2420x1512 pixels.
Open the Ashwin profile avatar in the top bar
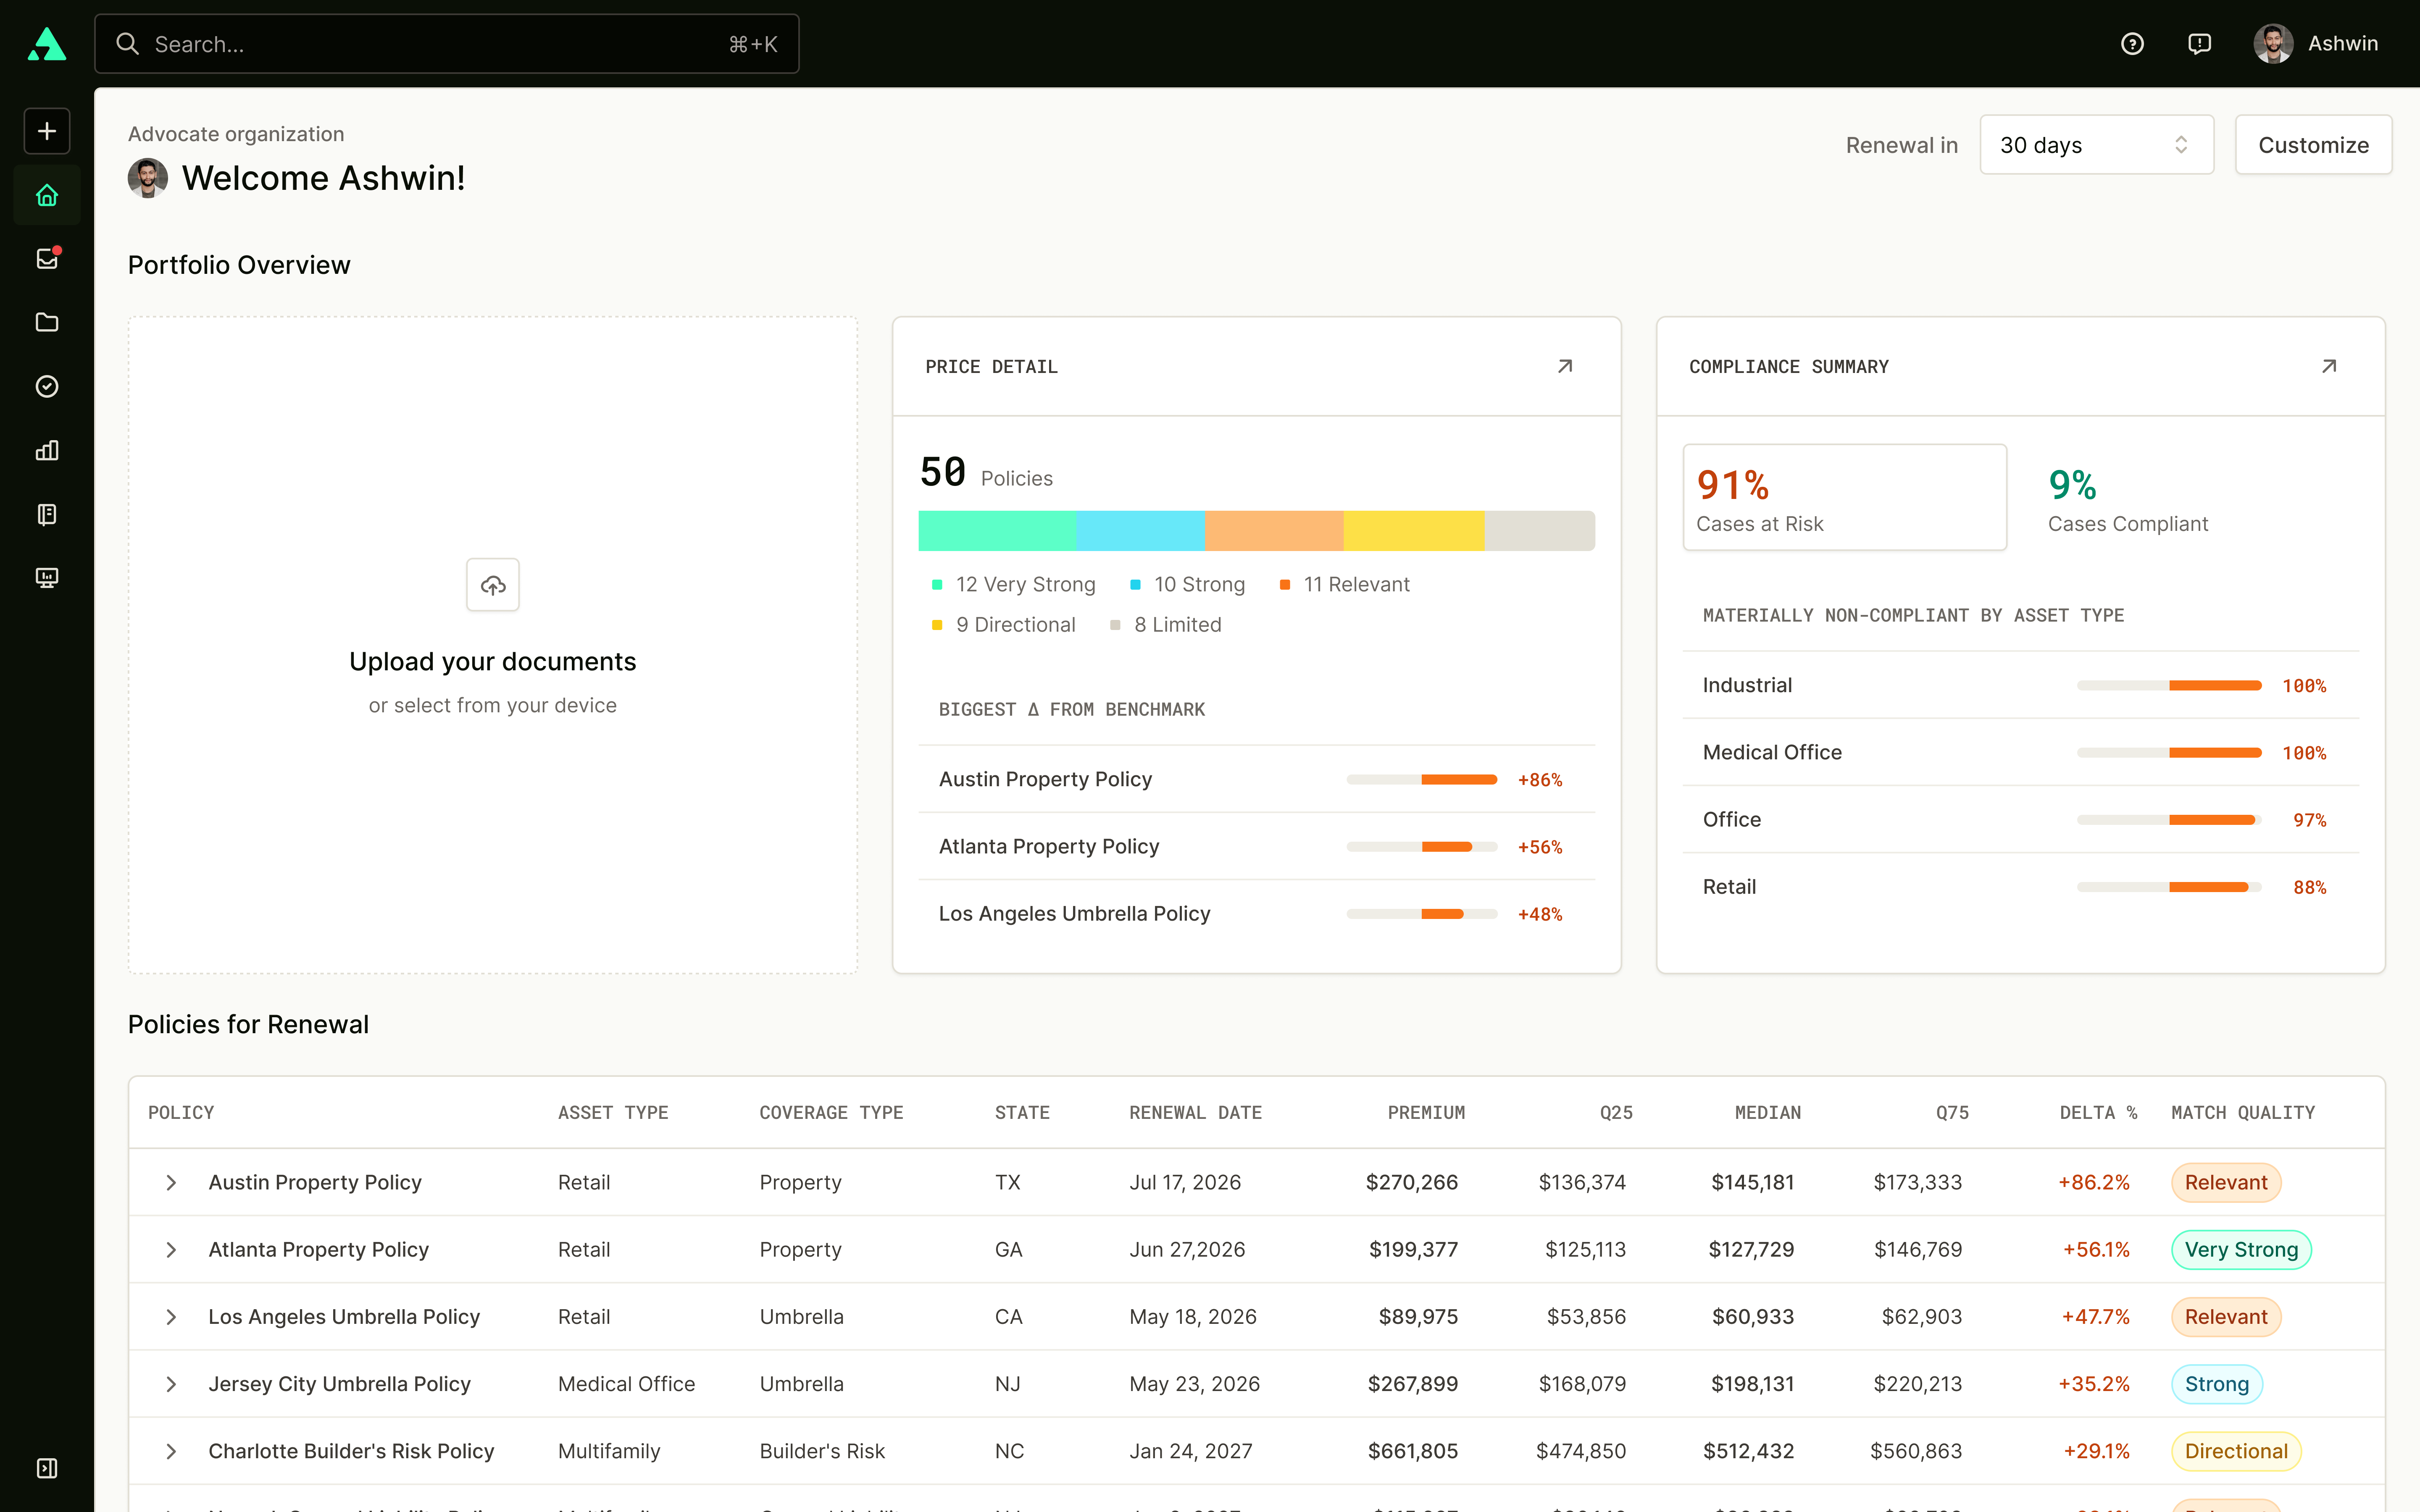pos(2273,44)
